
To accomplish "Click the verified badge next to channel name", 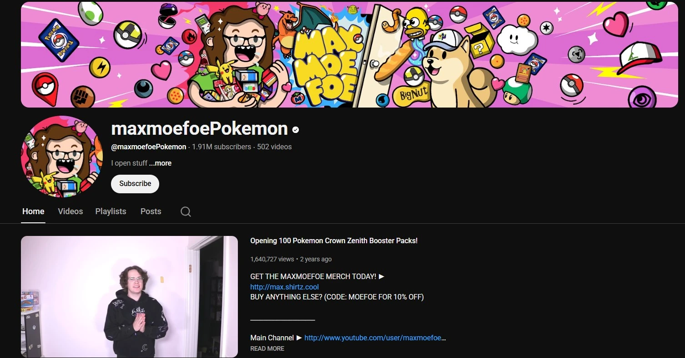I will click(x=295, y=129).
